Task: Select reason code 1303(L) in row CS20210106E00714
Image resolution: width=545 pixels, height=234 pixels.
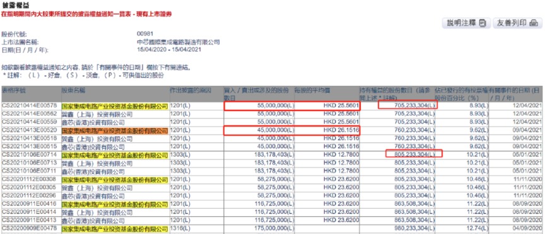Action: [180, 155]
